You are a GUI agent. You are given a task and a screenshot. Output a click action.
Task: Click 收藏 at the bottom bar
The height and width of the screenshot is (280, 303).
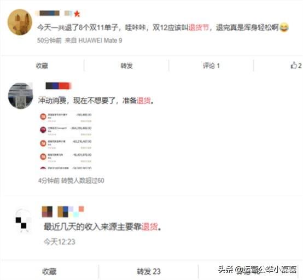click(49, 271)
